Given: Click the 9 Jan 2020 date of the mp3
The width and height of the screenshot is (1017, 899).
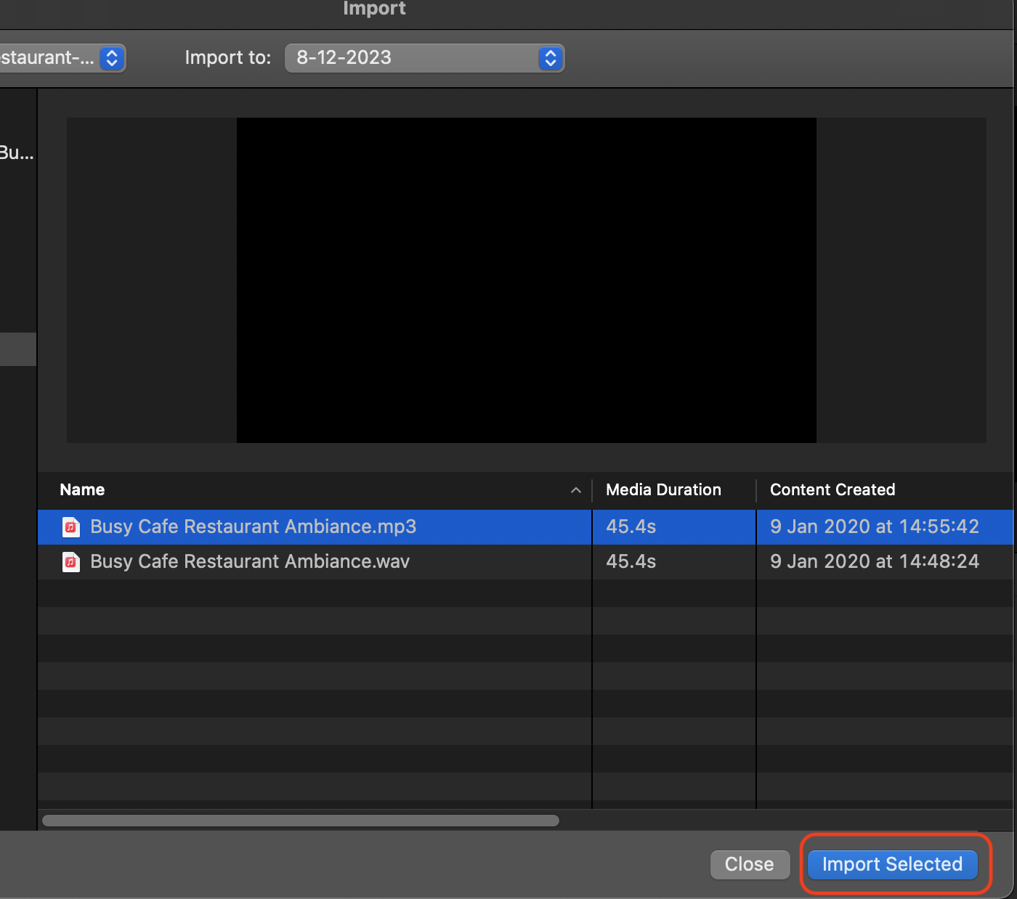Looking at the screenshot, I should [x=875, y=526].
